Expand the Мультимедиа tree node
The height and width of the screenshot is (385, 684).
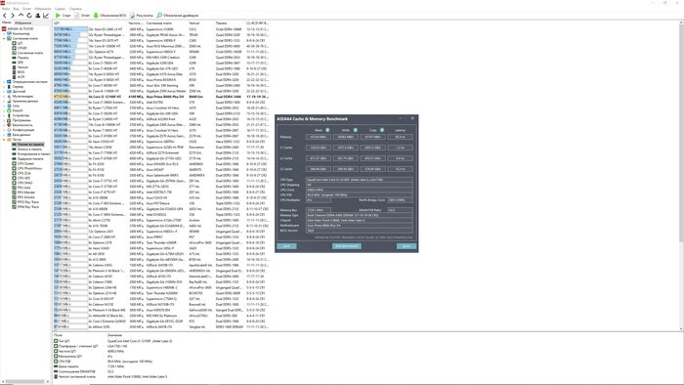click(x=4, y=97)
